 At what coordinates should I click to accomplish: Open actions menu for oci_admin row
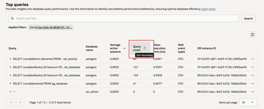[x=252, y=92]
